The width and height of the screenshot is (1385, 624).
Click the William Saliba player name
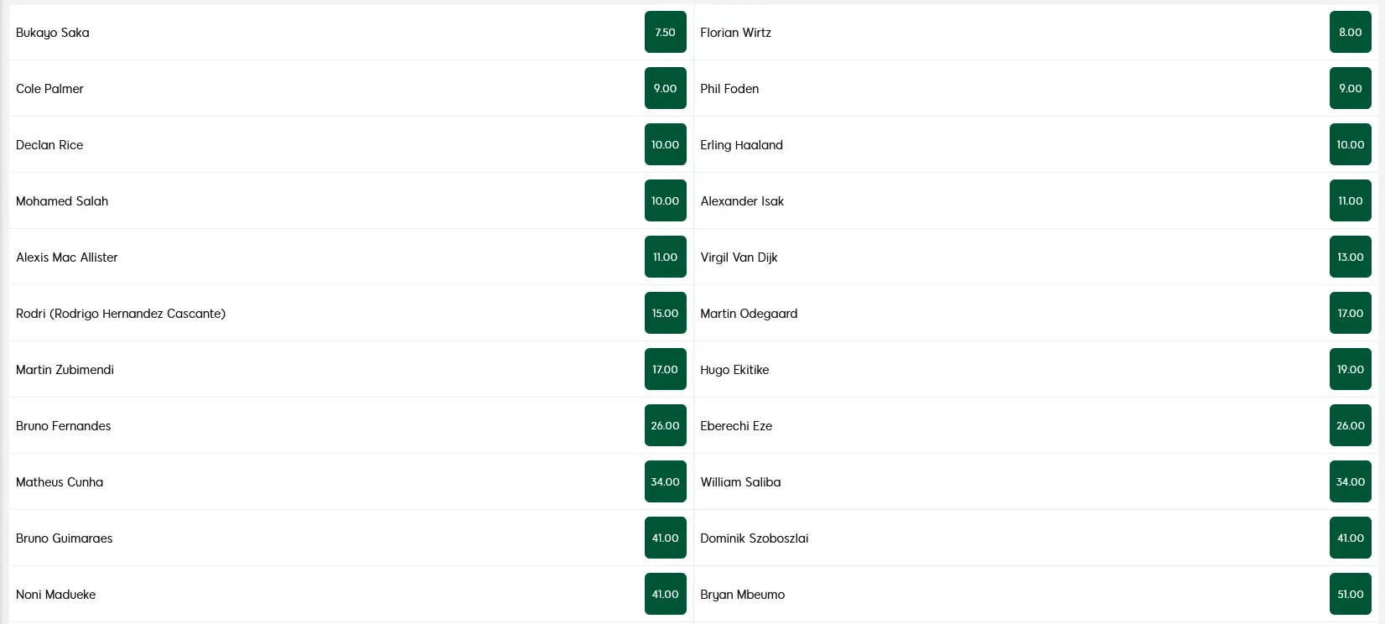(x=740, y=482)
